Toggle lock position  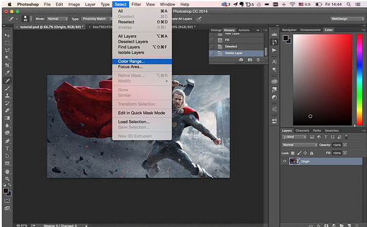tap(305, 153)
